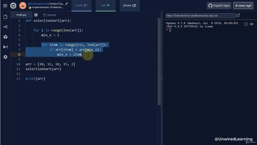Click the editor vertical scrollbar
Image resolution: width=257 pixels, height=145 pixels.
[159, 62]
